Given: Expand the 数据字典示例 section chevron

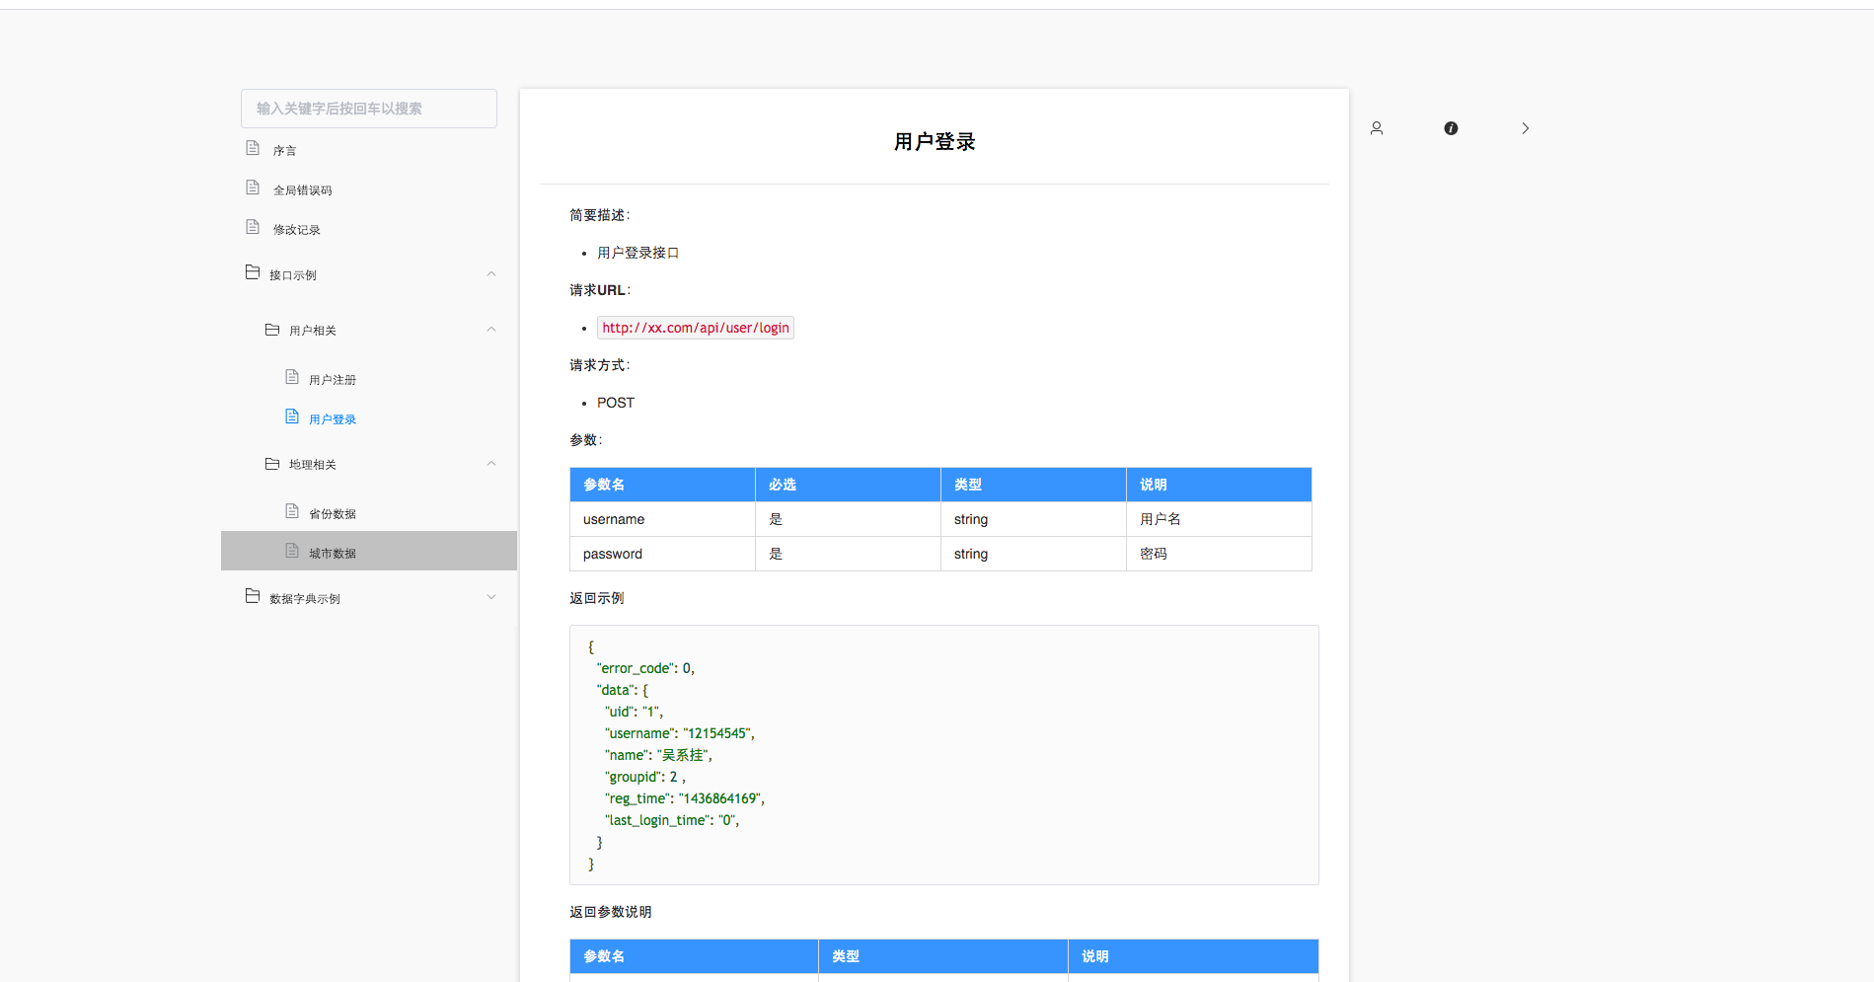Looking at the screenshot, I should tap(491, 596).
